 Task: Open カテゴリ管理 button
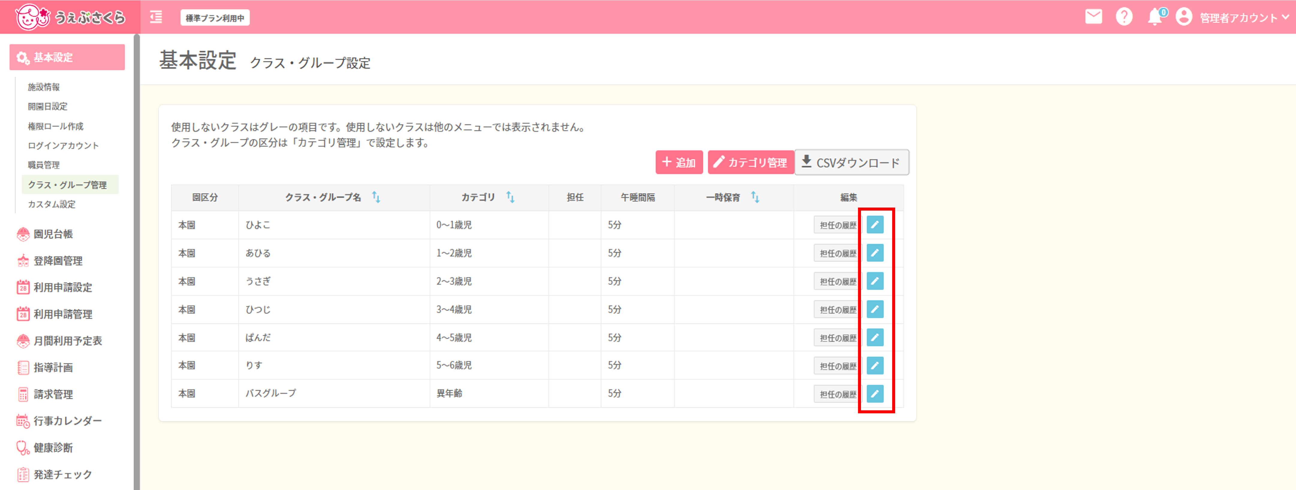pyautogui.click(x=751, y=162)
